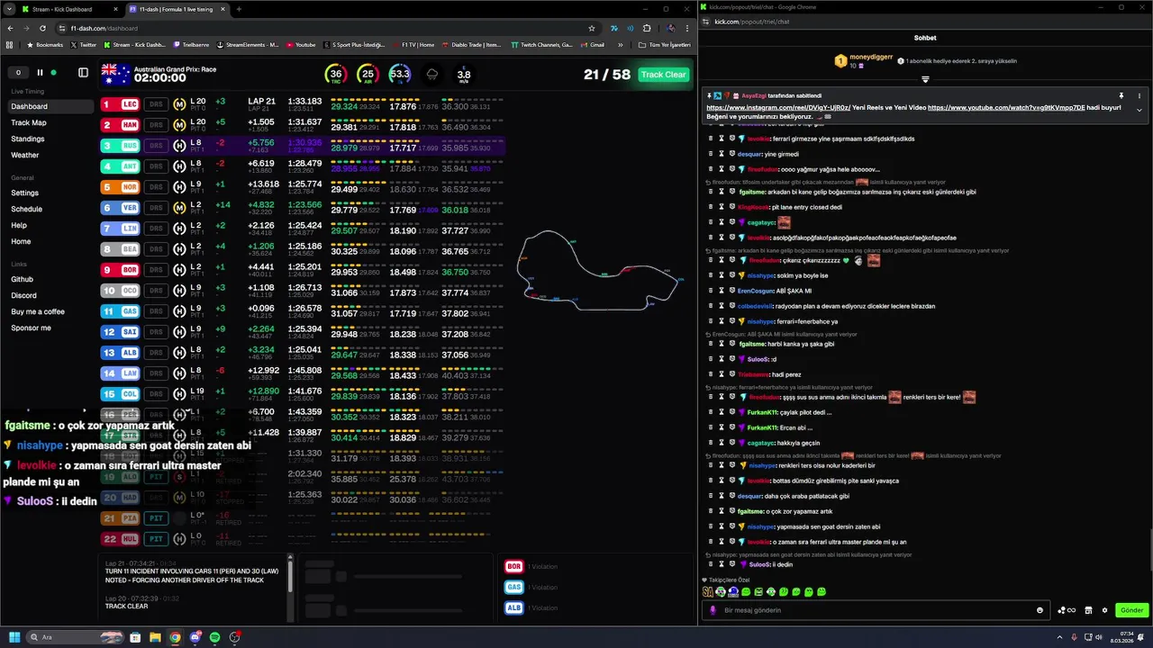
Task: Open the delay counter showing 0
Action: 18,73
